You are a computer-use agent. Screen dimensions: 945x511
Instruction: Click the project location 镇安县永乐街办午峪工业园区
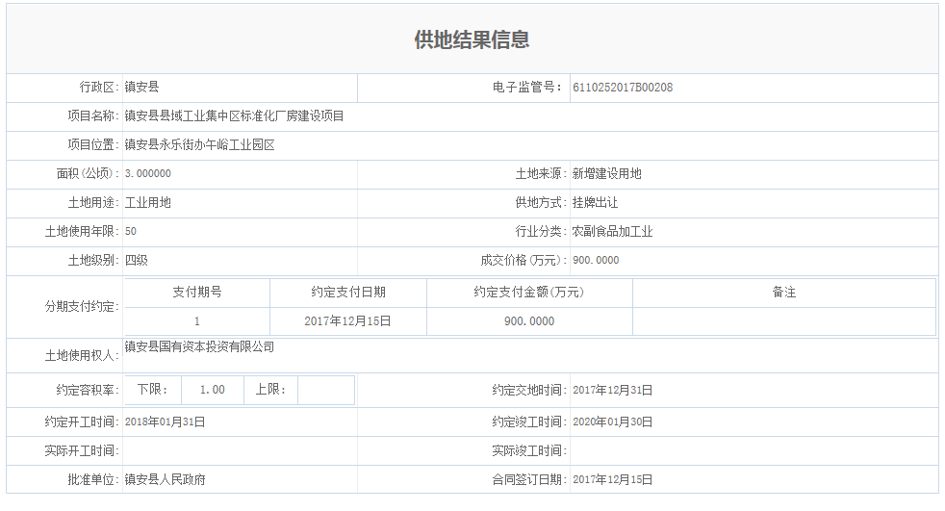tap(199, 144)
